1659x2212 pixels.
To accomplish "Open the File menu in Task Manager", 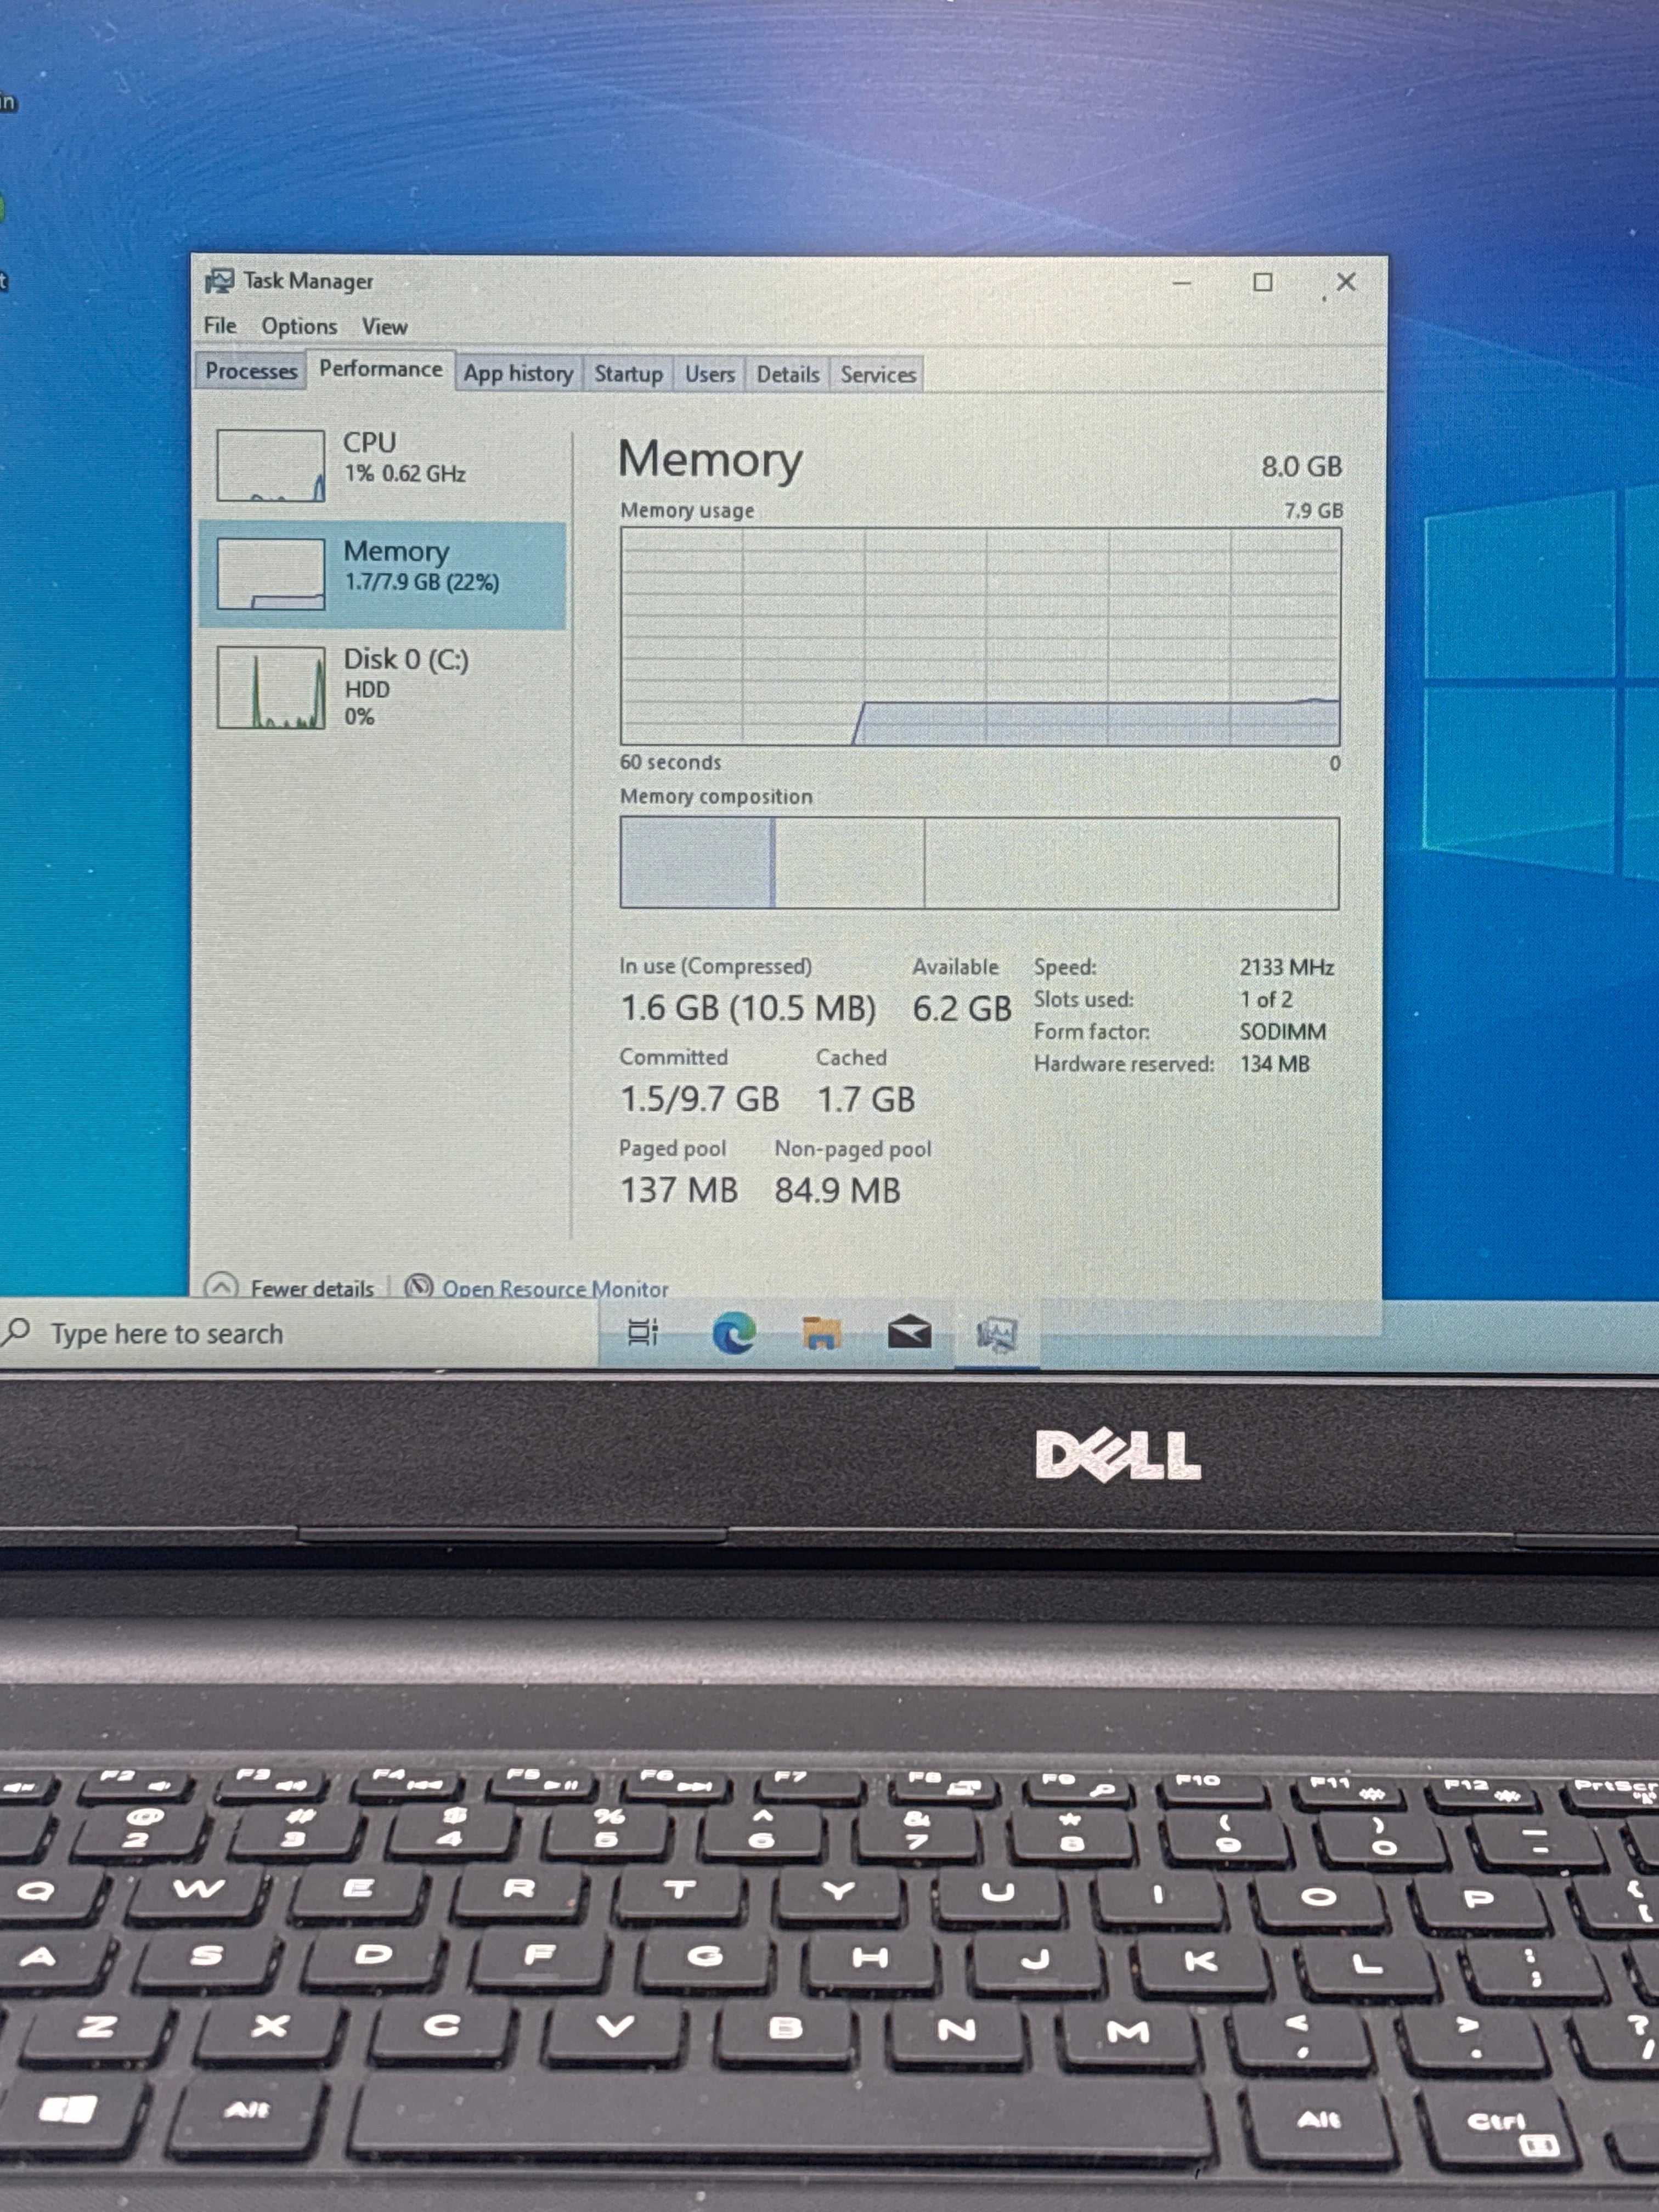I will pos(220,326).
